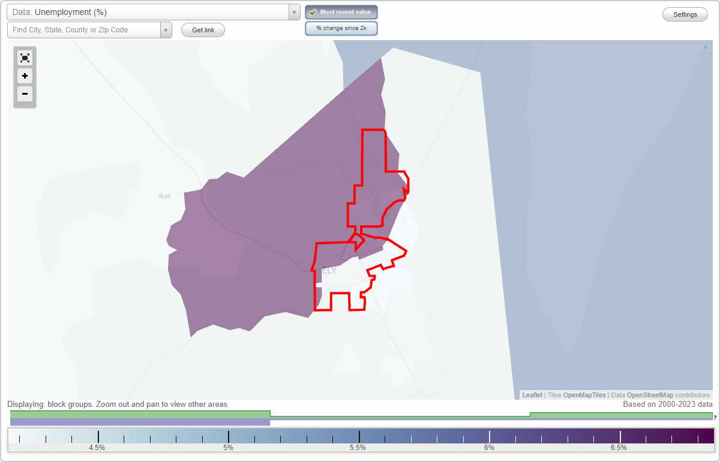720x462 pixels.
Task: Open the Settings panel
Action: tap(685, 14)
